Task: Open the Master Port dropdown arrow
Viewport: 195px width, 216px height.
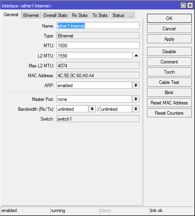Action: 136,99
